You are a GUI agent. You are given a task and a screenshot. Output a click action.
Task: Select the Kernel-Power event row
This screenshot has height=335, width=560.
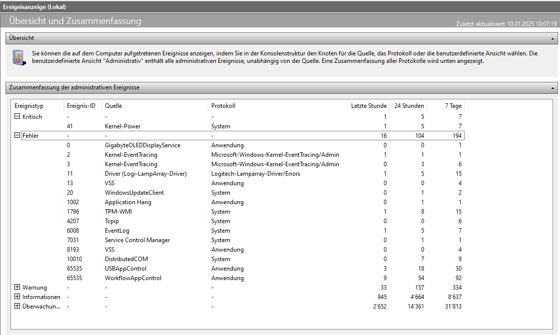(x=238, y=126)
